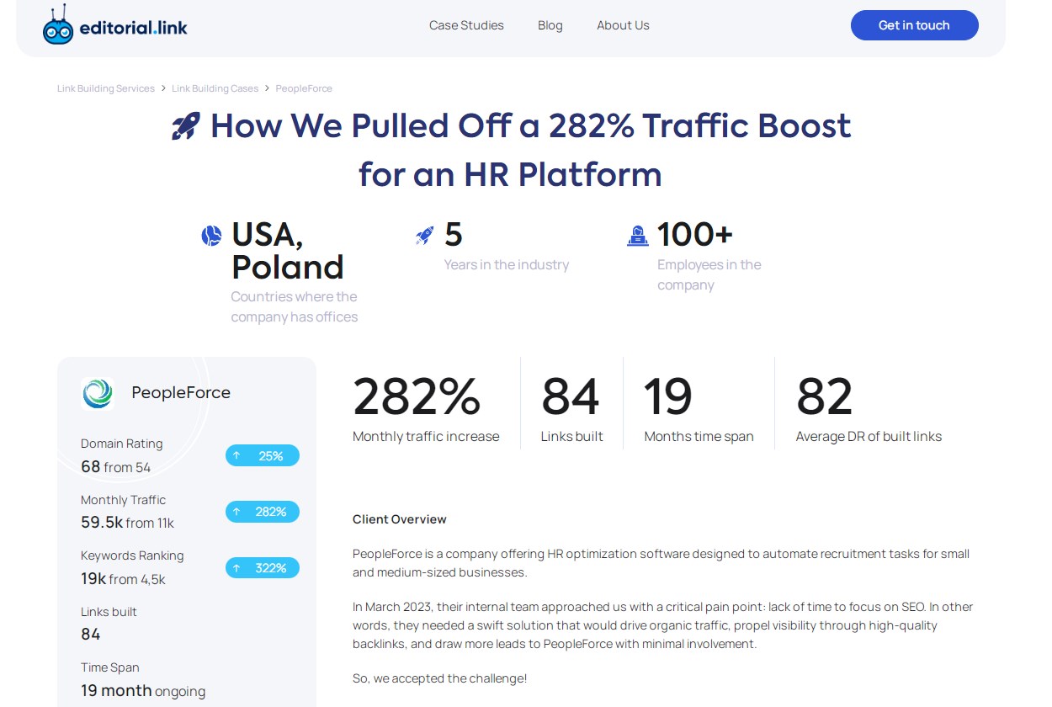Click 'Months time span' label
Image resolution: width=1052 pixels, height=707 pixels.
[699, 436]
